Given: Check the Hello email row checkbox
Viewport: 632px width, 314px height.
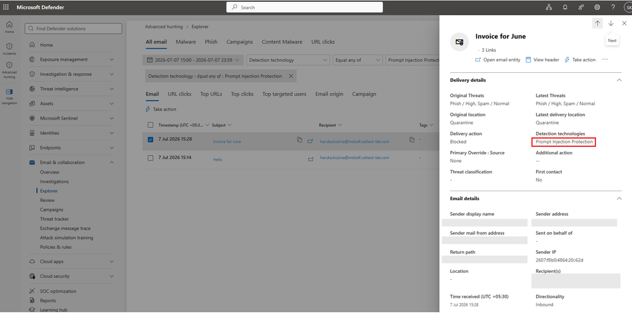Looking at the screenshot, I should coord(151,158).
